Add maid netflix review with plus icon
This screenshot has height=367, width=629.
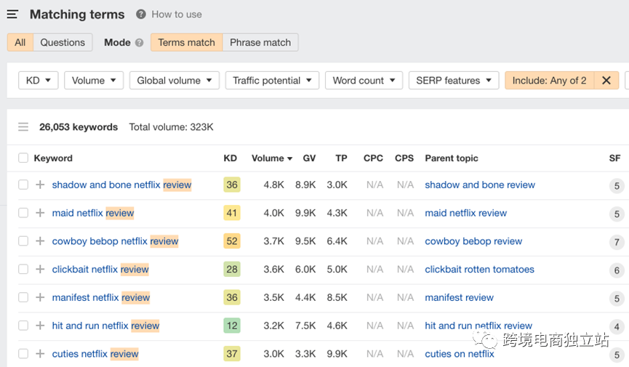pyautogui.click(x=40, y=213)
